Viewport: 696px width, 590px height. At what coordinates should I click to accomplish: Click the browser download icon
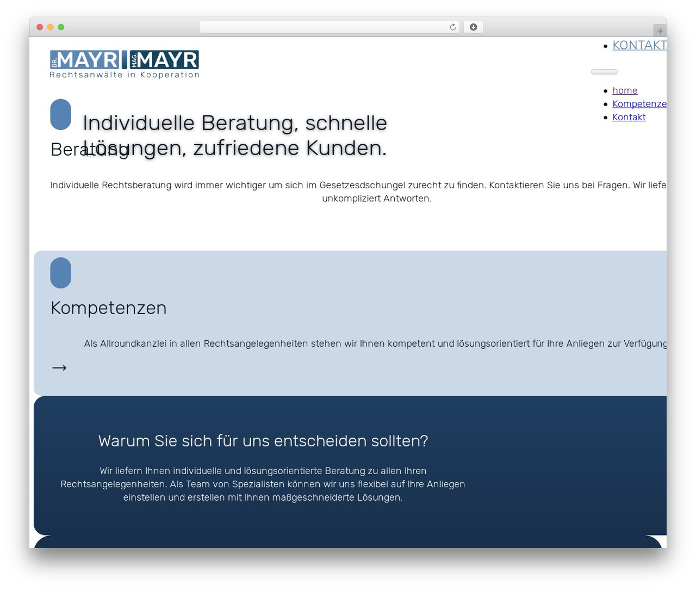(x=473, y=27)
